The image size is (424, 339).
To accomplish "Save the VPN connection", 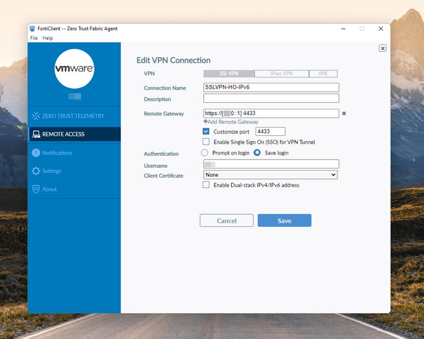I will 284,221.
